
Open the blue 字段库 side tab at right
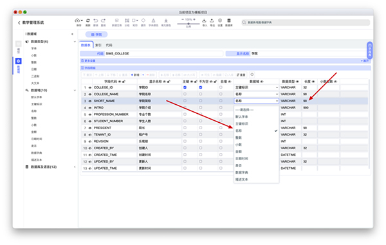369,50
